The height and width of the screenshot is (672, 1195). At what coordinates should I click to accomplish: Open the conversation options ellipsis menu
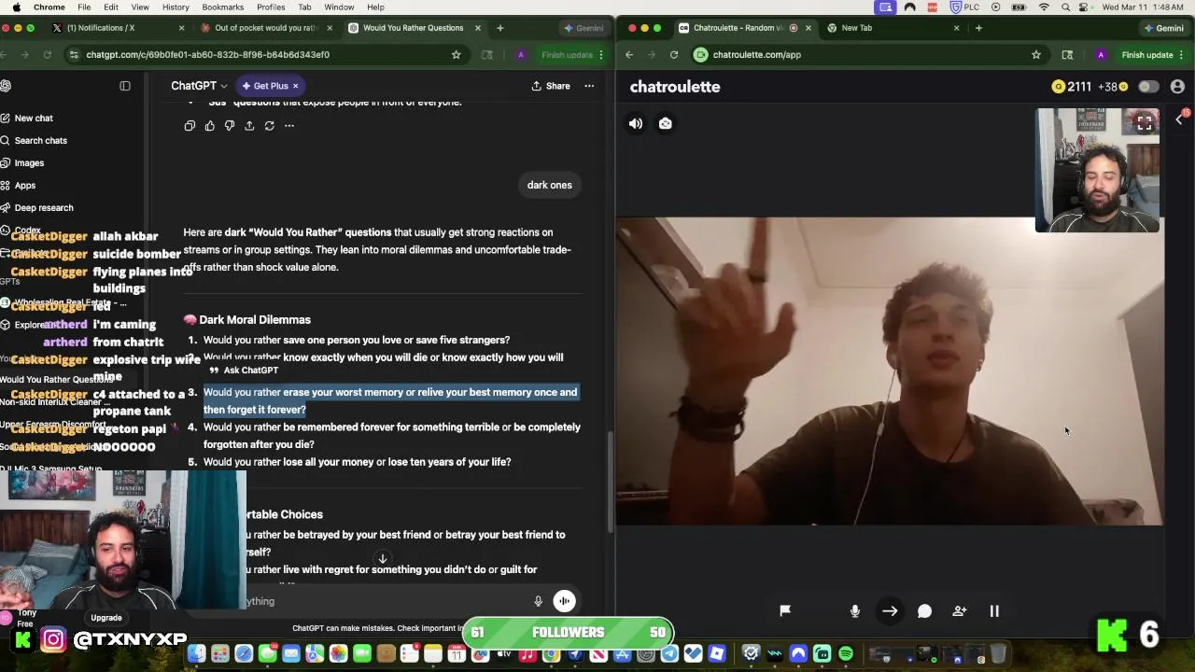589,86
